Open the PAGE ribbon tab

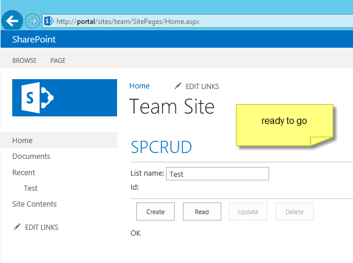[58, 61]
